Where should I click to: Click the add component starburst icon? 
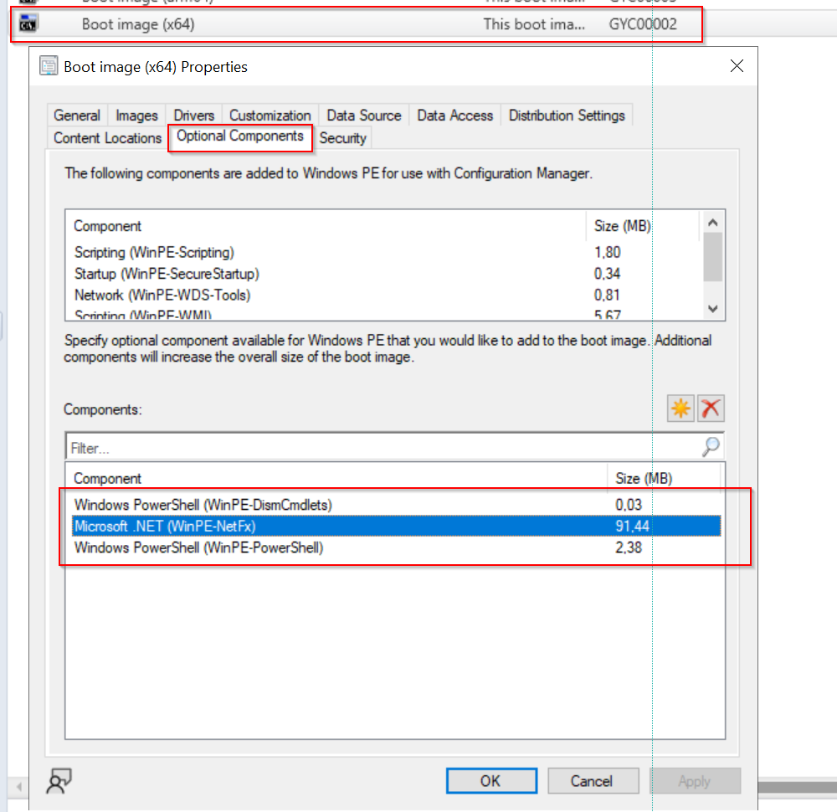(x=680, y=409)
